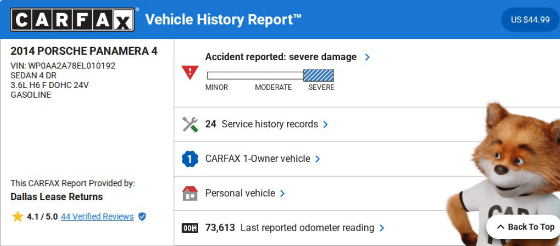560x246 pixels.
Task: Click the blue 1-Owner badge icon
Action: [x=190, y=159]
